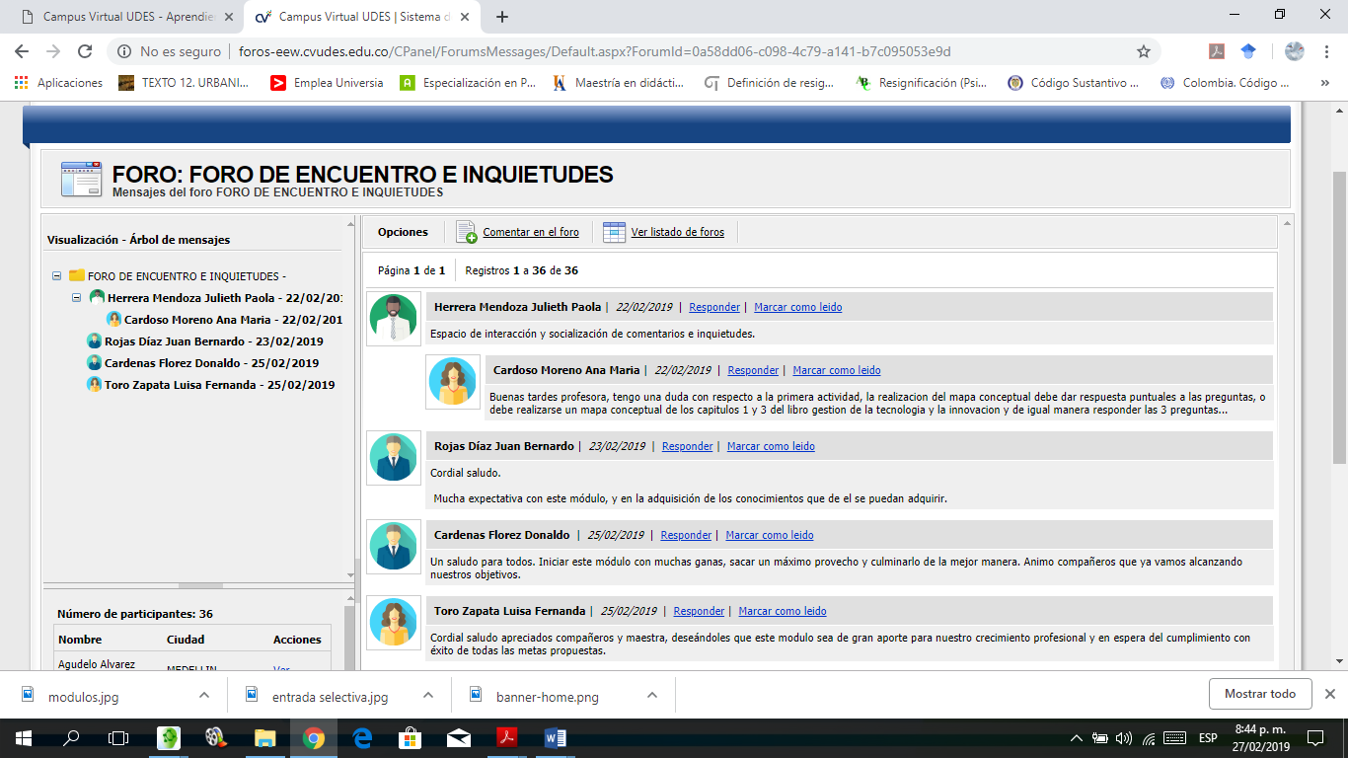Expand the hidden bookmarks overflow chevron

point(1323,83)
